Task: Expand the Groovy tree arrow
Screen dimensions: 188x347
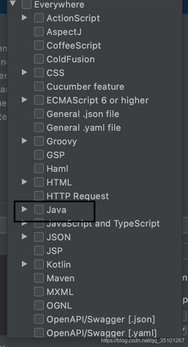Action: click(x=25, y=141)
